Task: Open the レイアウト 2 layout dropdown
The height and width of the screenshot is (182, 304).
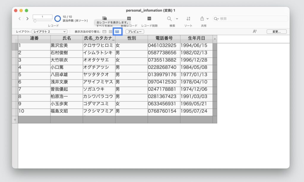Action: click(x=49, y=31)
